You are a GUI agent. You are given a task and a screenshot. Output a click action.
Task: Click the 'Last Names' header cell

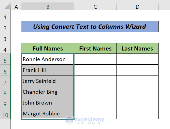coord(137,48)
